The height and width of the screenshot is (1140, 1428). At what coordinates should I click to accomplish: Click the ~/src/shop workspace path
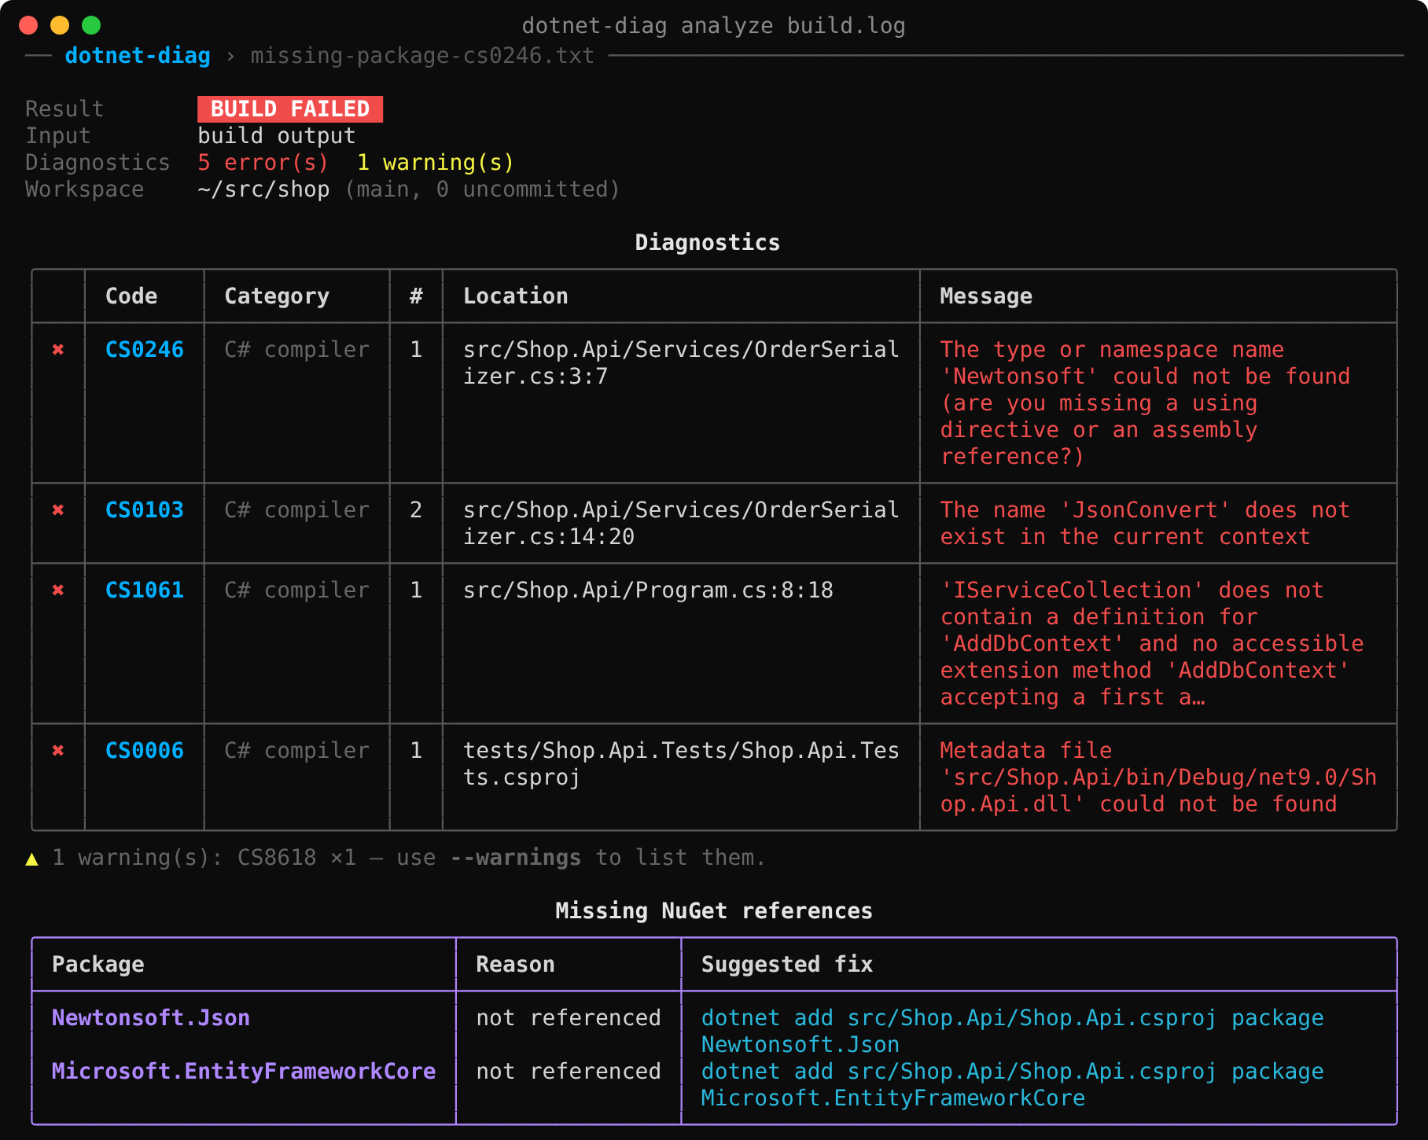click(263, 189)
